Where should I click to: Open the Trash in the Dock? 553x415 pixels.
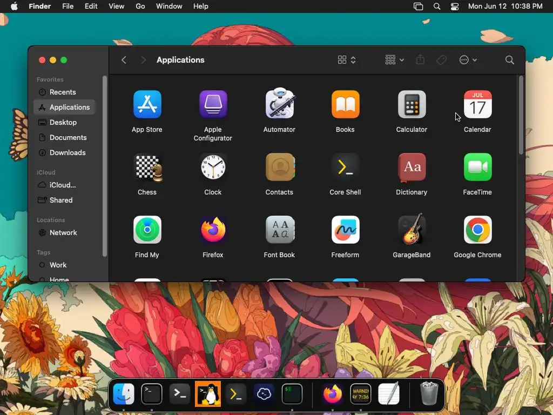(429, 394)
